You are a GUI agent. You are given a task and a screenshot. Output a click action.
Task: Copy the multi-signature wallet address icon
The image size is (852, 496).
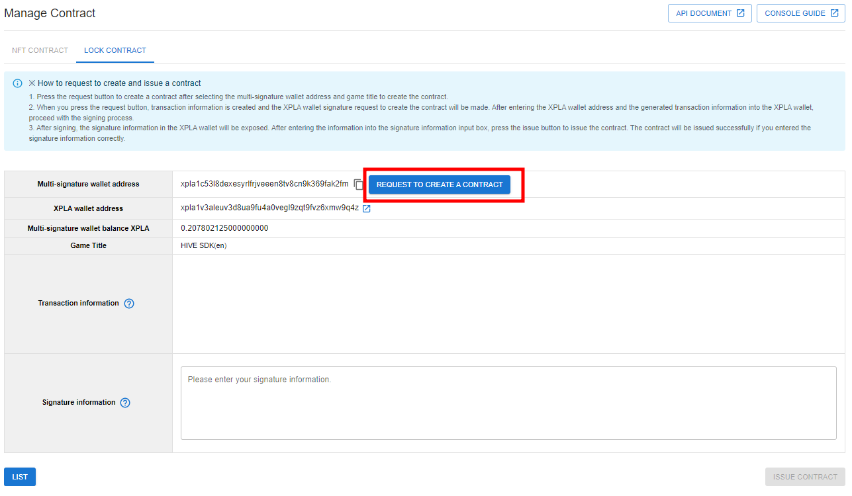pos(359,185)
